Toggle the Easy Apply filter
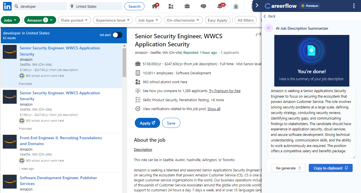The width and height of the screenshot is (361, 193). click(217, 20)
